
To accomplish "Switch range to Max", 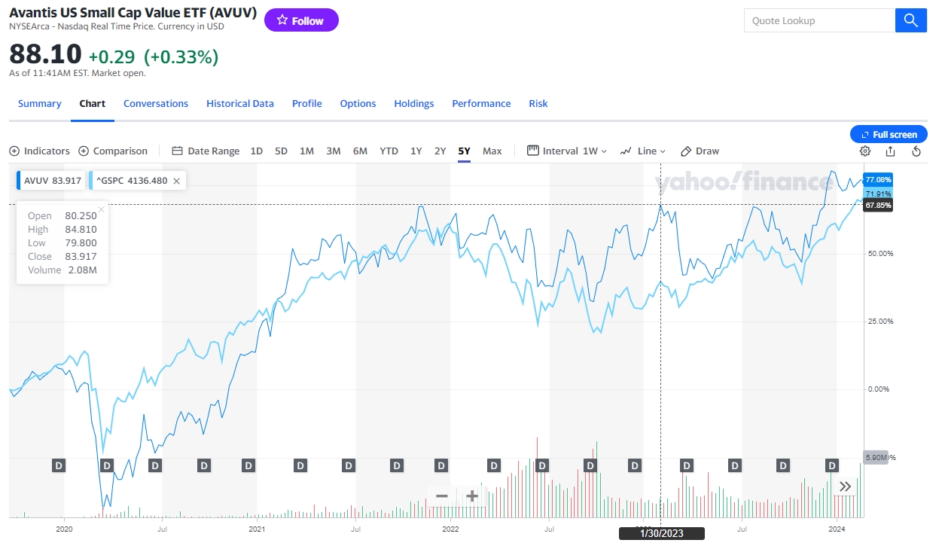I will tap(492, 151).
